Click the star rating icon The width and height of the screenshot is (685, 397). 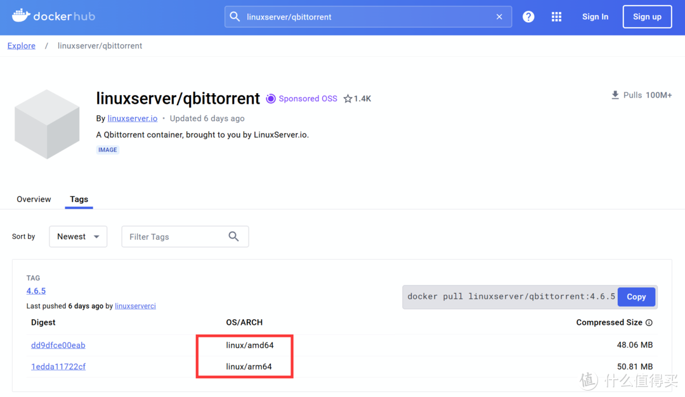click(348, 99)
